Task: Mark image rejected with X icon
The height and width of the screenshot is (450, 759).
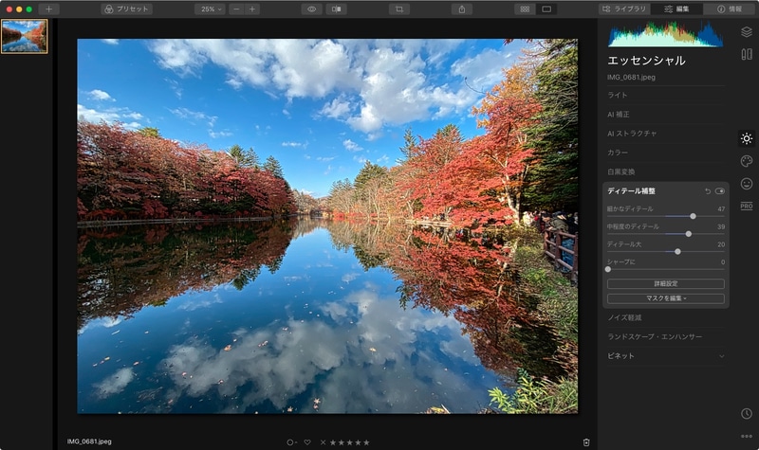Action: coord(323,442)
